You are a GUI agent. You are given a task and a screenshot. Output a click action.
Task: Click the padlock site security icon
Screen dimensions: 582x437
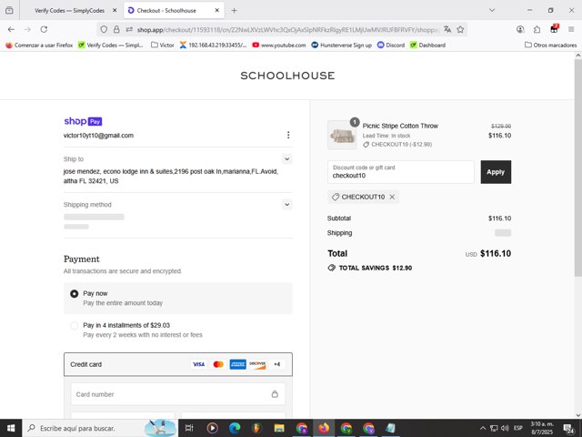click(116, 29)
